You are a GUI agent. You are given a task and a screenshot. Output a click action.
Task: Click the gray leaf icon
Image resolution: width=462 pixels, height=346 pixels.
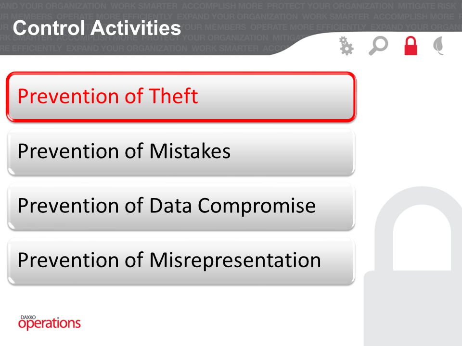point(438,46)
